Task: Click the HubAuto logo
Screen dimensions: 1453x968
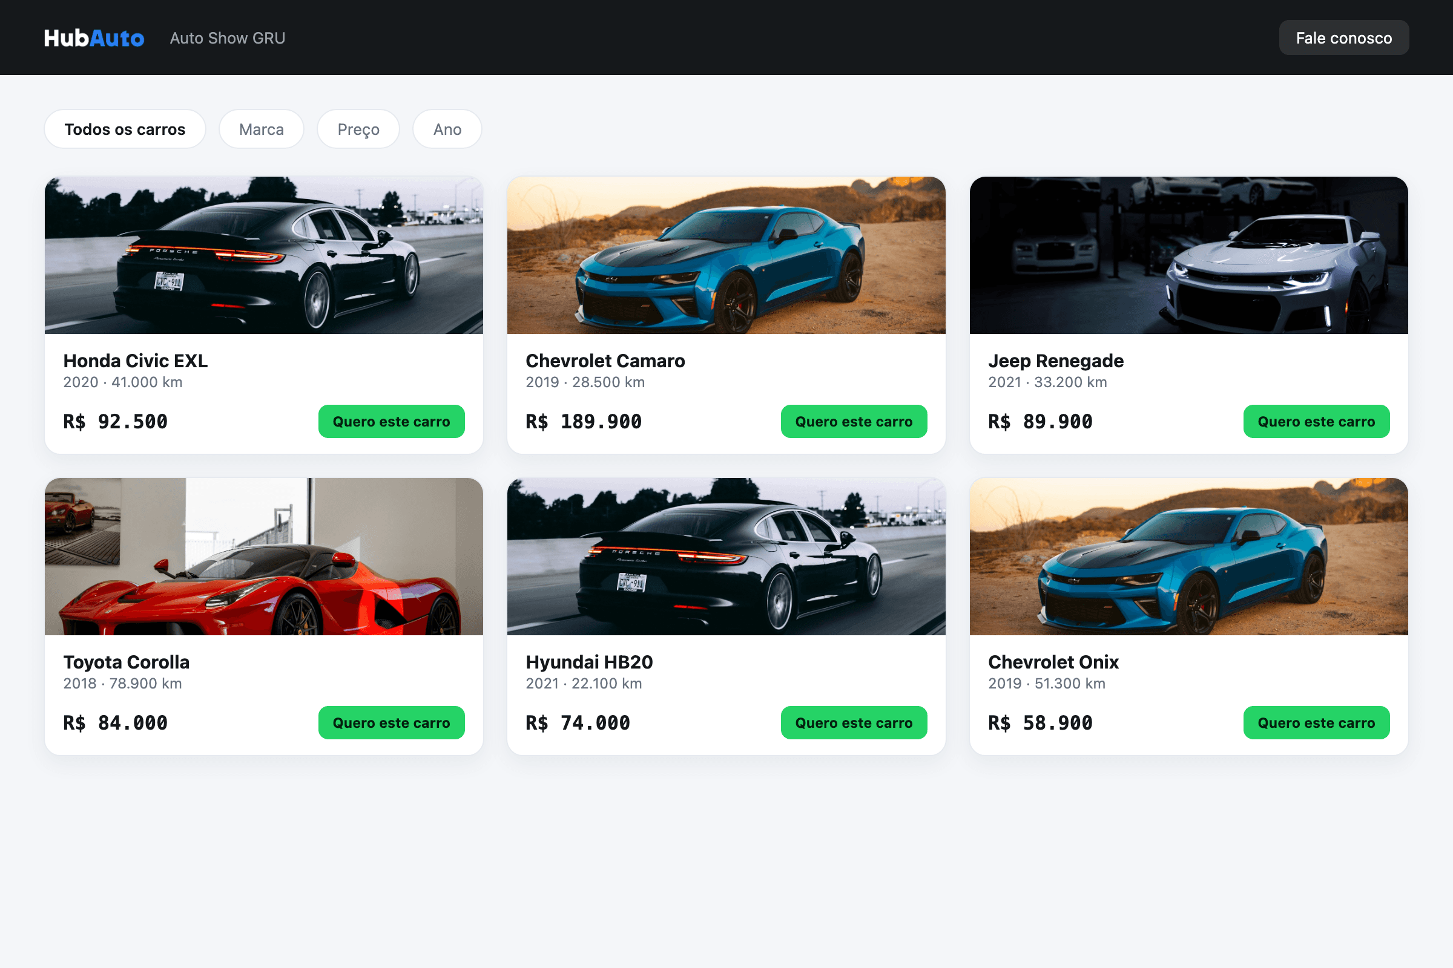Action: (94, 38)
